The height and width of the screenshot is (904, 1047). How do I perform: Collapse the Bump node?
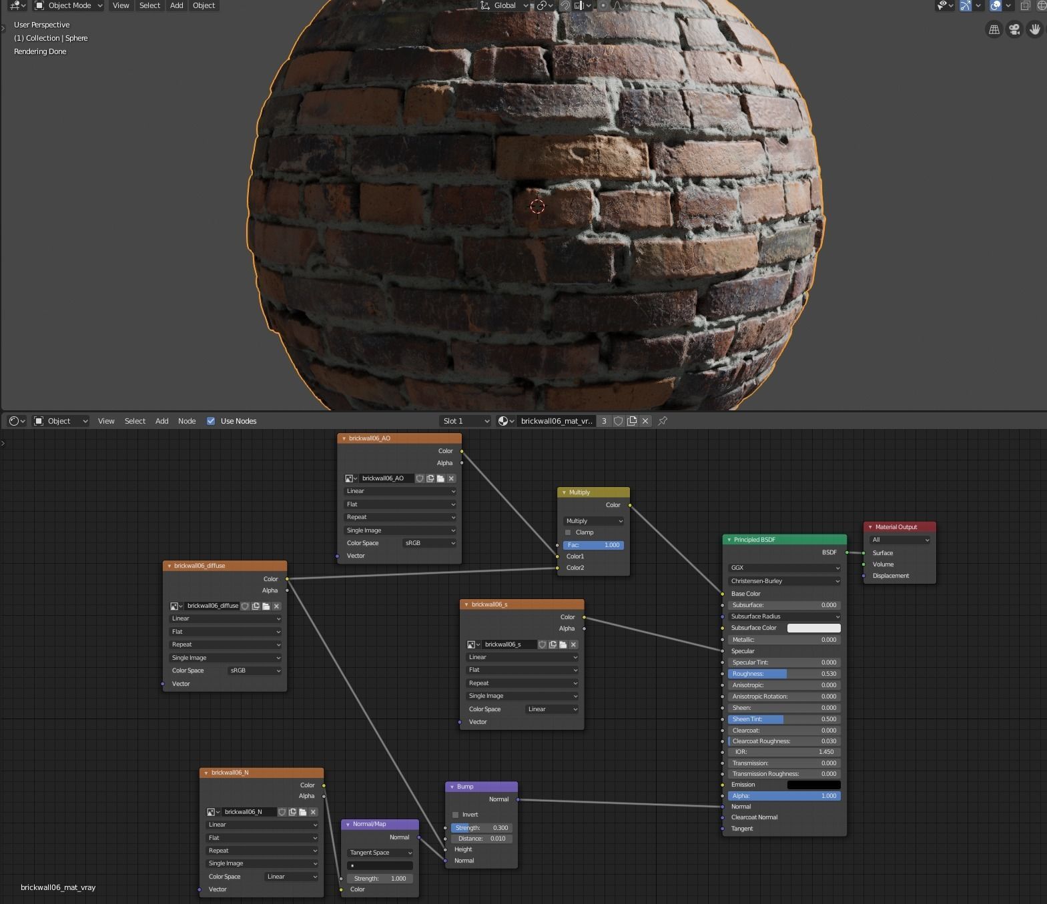point(452,787)
